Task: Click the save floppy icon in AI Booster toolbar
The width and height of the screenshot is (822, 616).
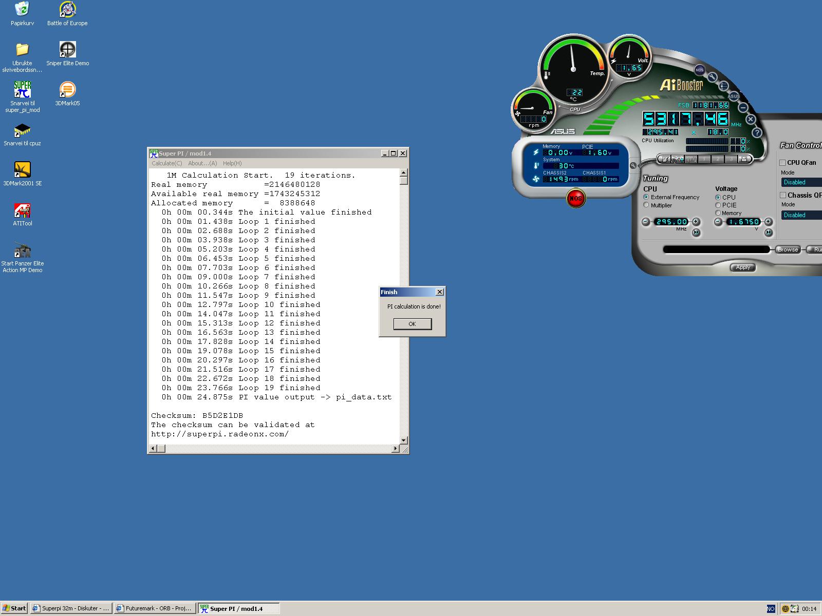Action: click(x=743, y=160)
